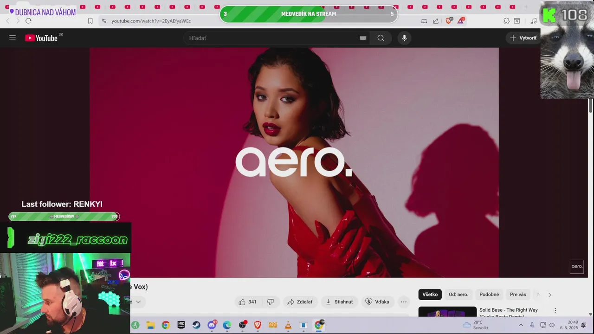Viewport: 594px width, 334px height.
Task: Click the Zdieľať share button
Action: tap(300, 302)
